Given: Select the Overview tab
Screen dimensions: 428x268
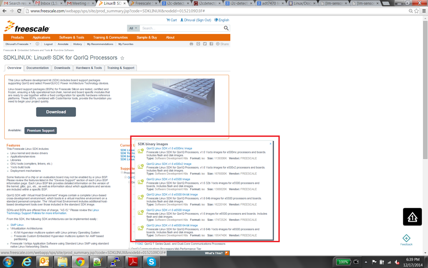Looking at the screenshot, I should point(14,68).
